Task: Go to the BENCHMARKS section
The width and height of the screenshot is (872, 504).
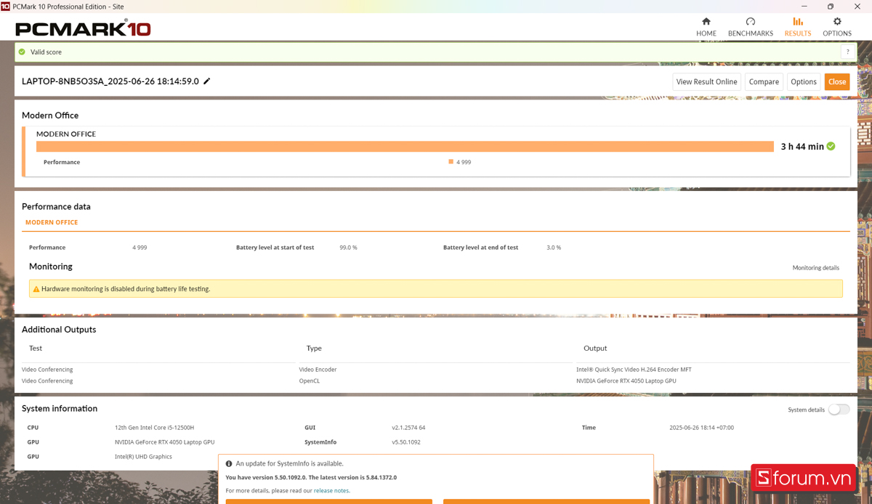Action: [x=750, y=27]
